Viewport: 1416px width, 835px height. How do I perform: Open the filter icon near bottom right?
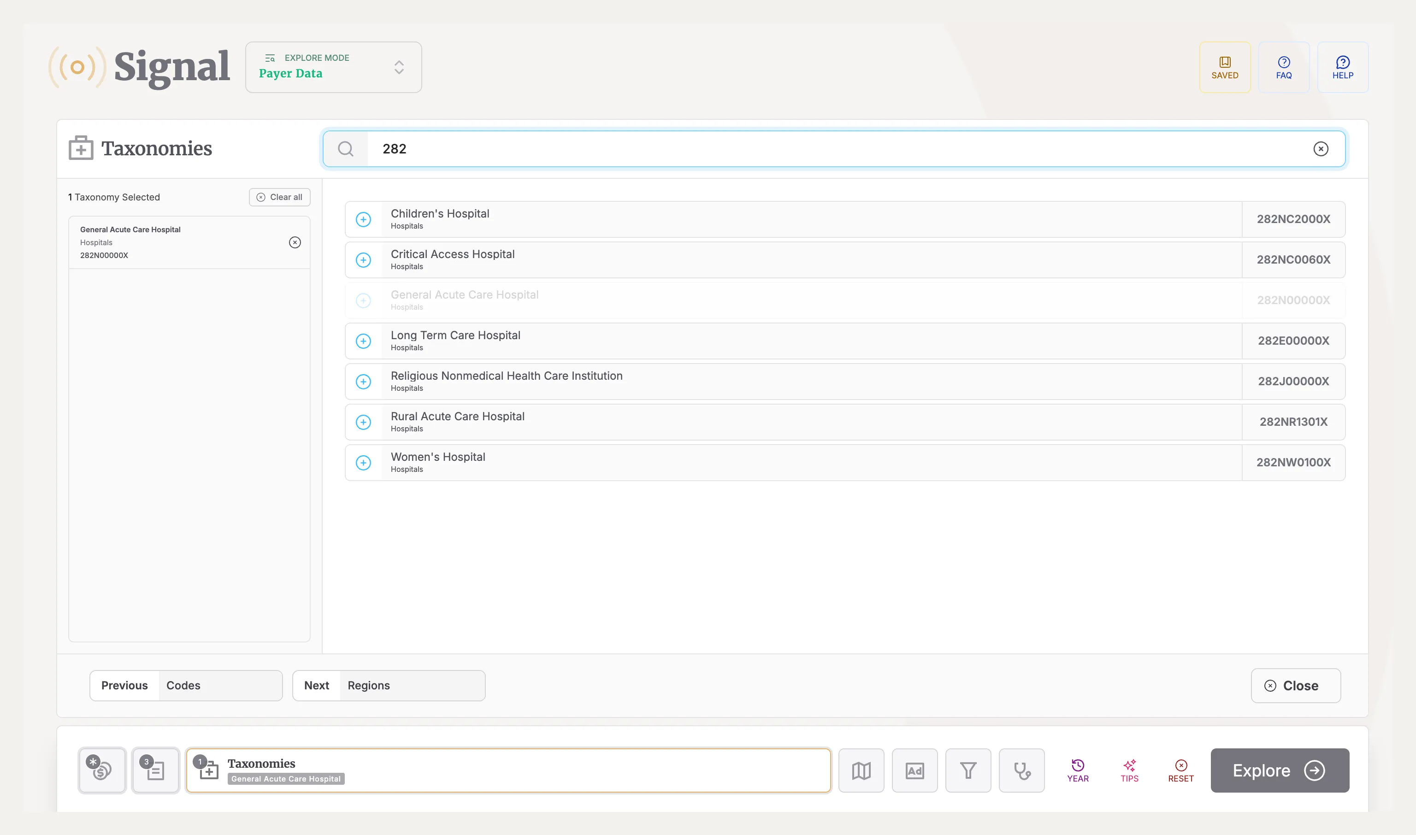point(968,770)
